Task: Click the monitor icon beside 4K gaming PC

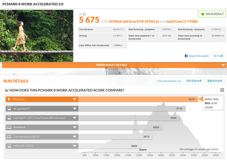Action: (x=9, y=109)
